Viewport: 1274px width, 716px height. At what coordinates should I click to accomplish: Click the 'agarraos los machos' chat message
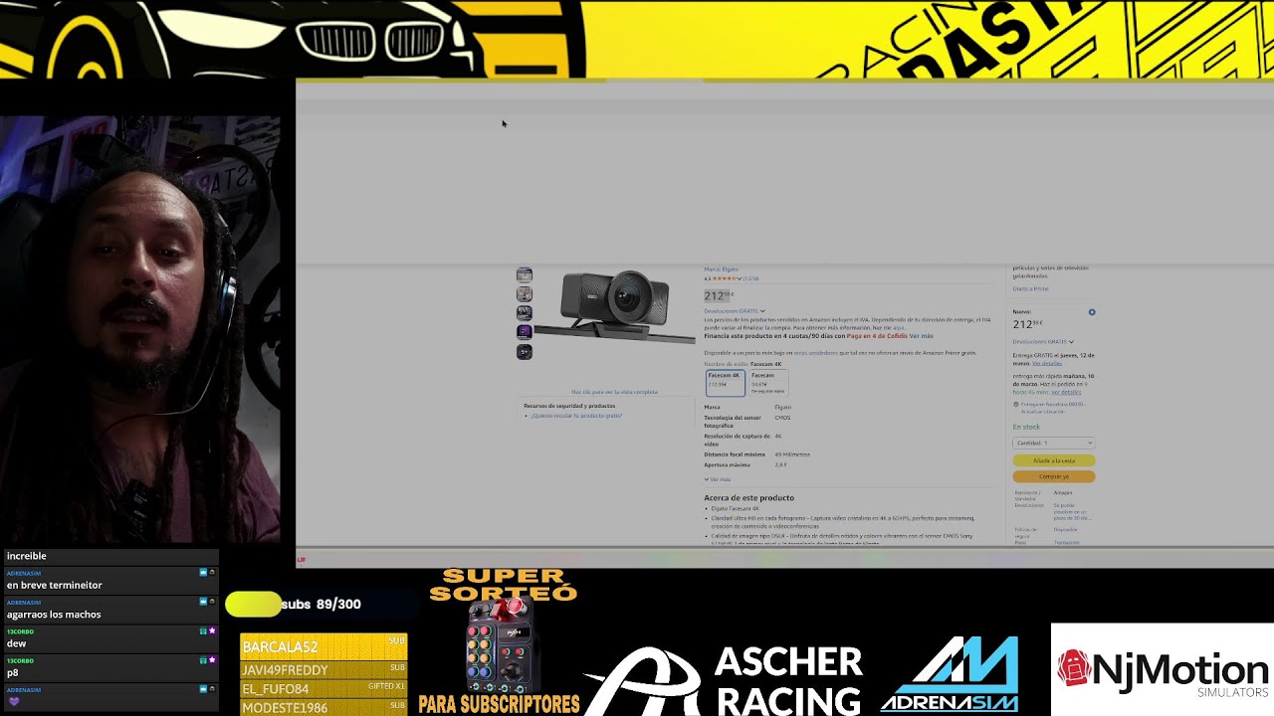(54, 615)
